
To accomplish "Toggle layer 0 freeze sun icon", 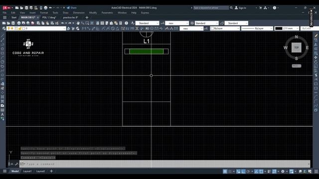I will (x=12, y=28).
